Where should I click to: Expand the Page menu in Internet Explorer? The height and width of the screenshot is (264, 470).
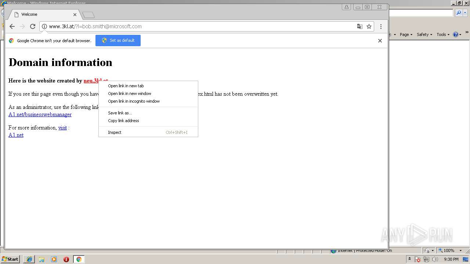coord(406,34)
